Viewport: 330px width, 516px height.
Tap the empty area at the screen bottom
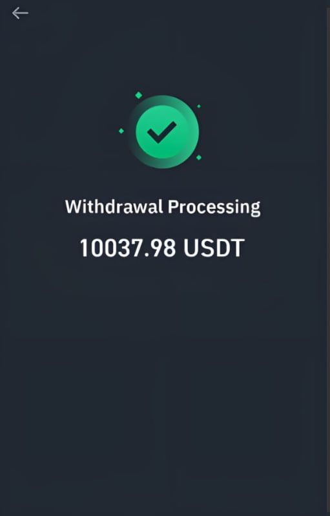tap(163, 487)
